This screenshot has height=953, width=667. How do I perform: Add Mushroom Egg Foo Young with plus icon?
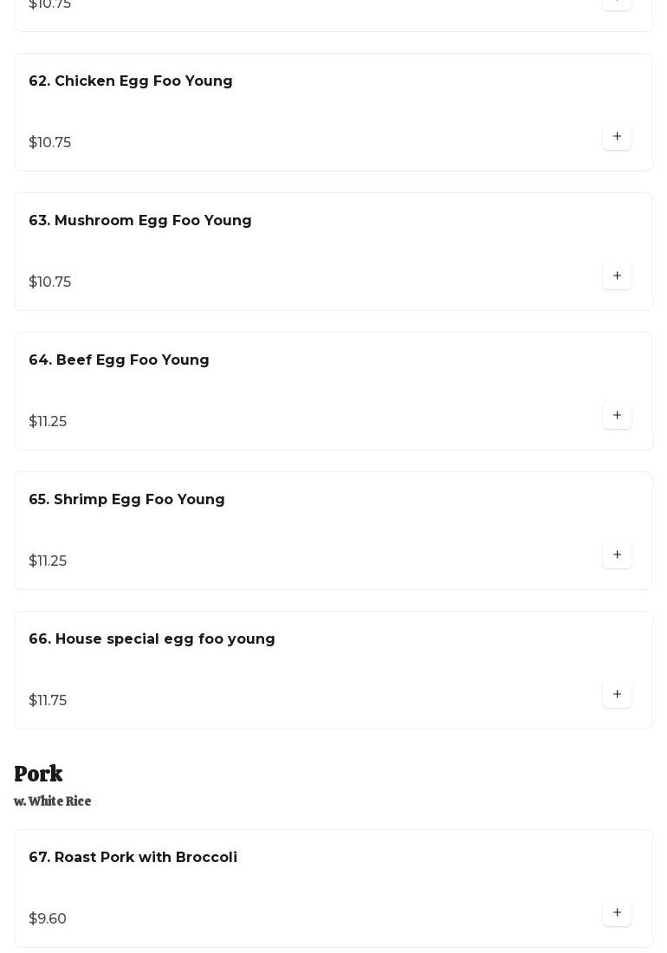[x=617, y=276]
